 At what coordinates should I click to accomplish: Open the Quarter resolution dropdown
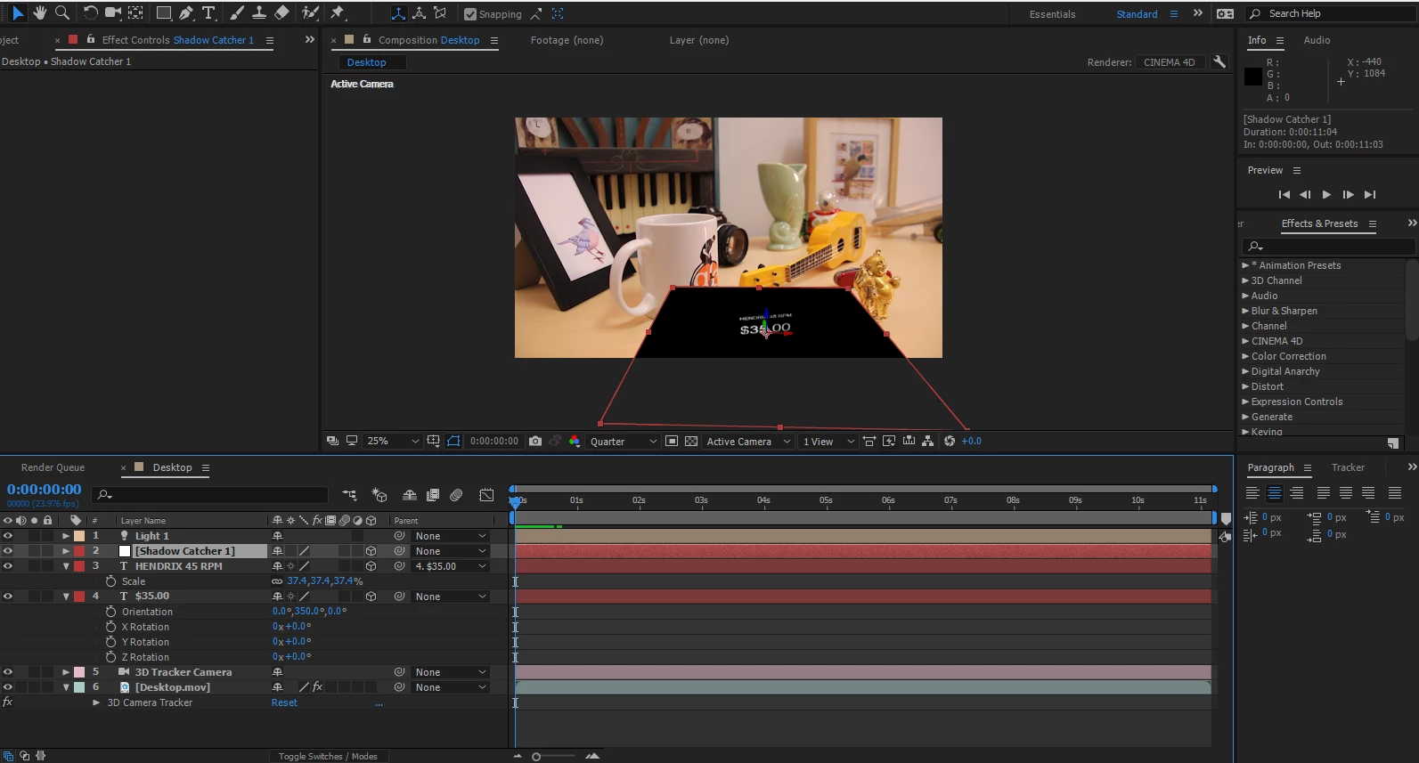(623, 441)
